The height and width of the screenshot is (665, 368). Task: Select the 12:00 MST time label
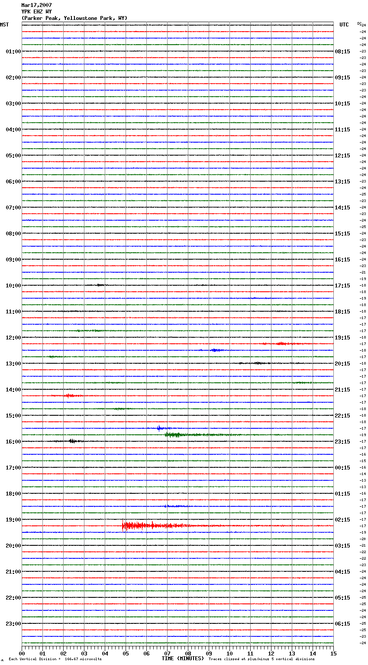pyautogui.click(x=13, y=338)
